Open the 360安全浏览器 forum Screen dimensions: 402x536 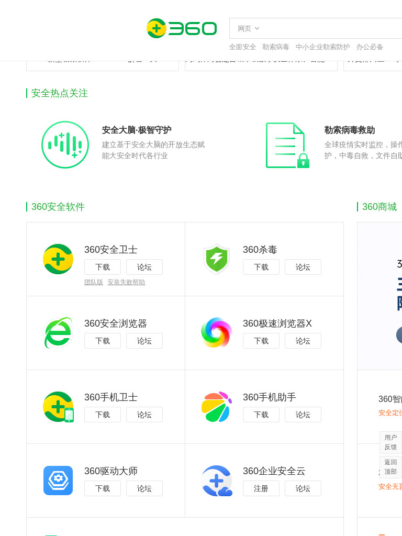pos(144,341)
